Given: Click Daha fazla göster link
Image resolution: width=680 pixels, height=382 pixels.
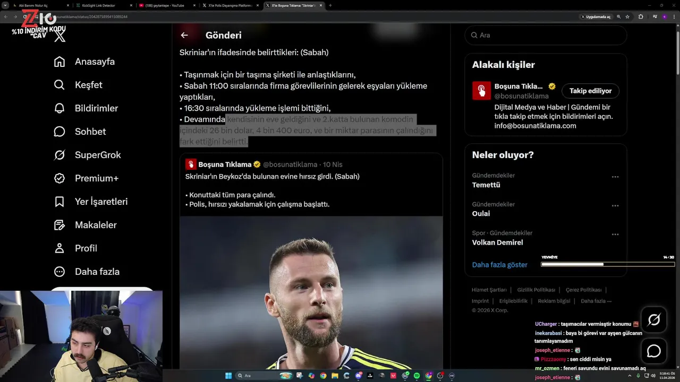Looking at the screenshot, I should point(500,265).
